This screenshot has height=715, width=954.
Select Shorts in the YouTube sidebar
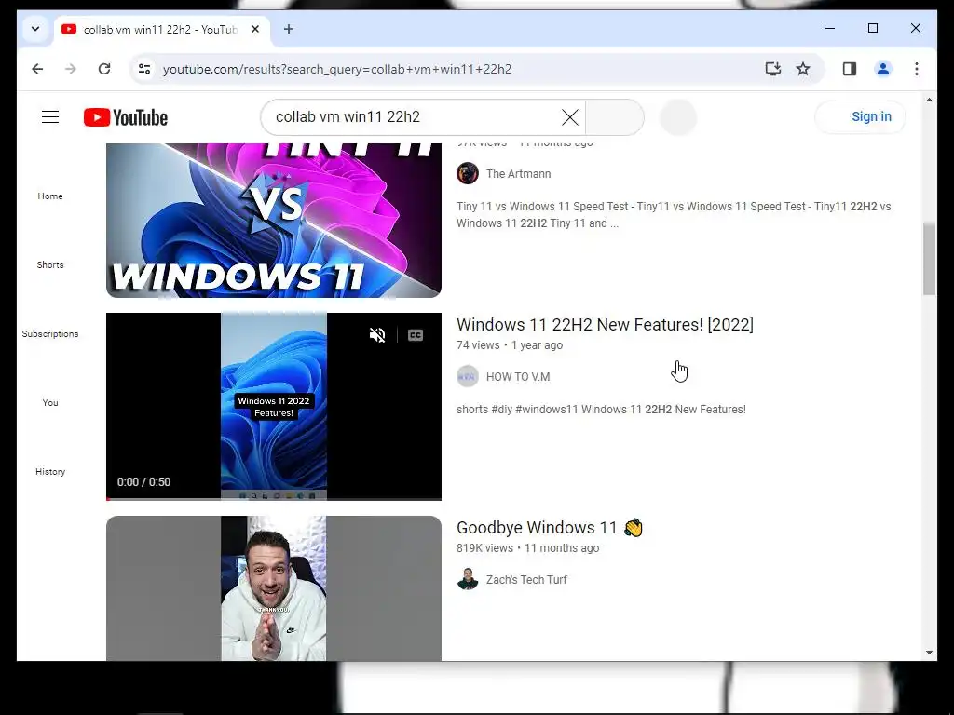click(50, 264)
